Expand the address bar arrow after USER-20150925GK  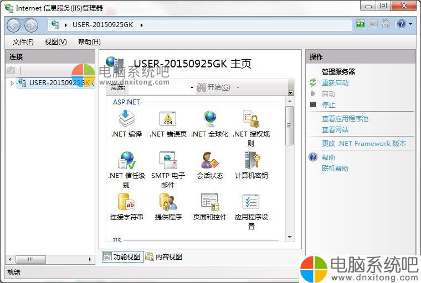(141, 25)
